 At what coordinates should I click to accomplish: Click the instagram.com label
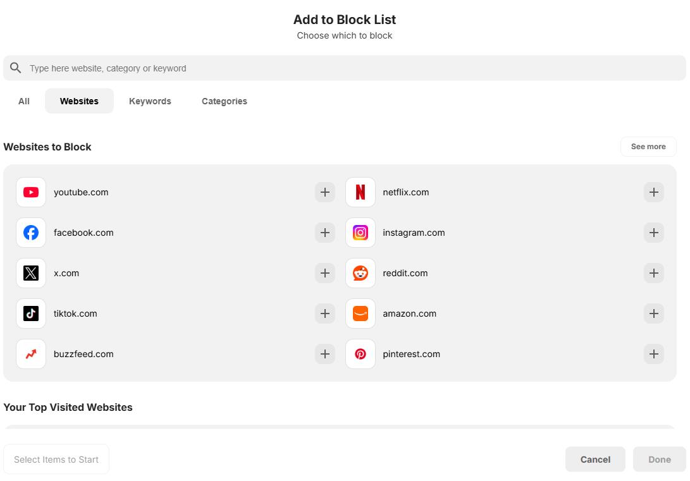pos(414,233)
